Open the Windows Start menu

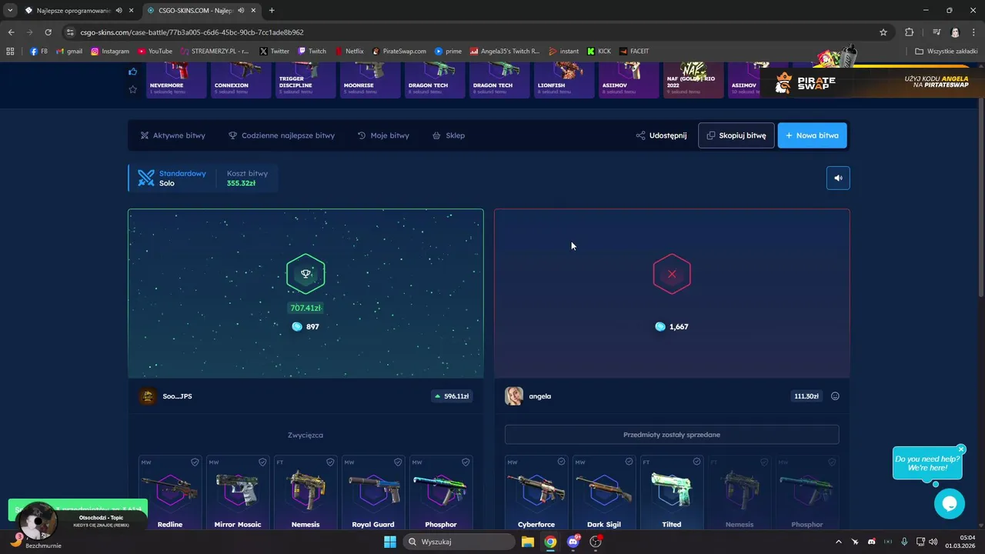(390, 542)
